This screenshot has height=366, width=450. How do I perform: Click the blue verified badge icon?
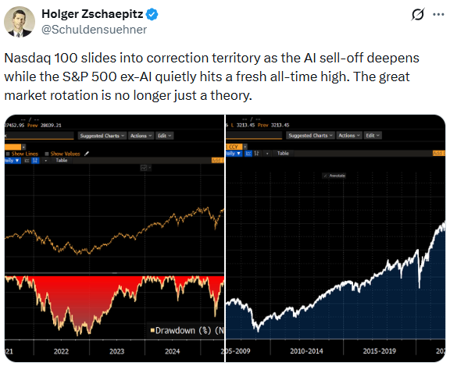pyautogui.click(x=152, y=14)
